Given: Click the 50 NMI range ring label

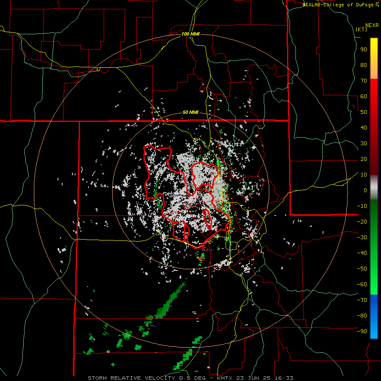Looking at the screenshot, I should point(190,112).
